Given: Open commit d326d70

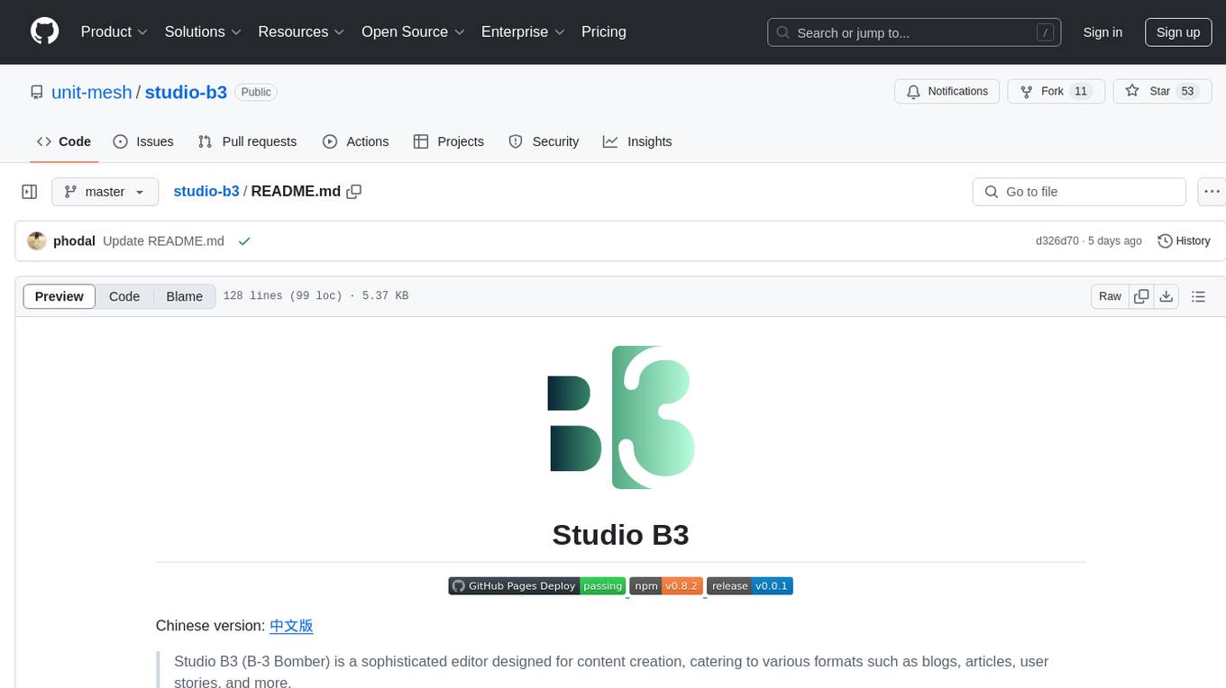Looking at the screenshot, I should coord(1057,240).
